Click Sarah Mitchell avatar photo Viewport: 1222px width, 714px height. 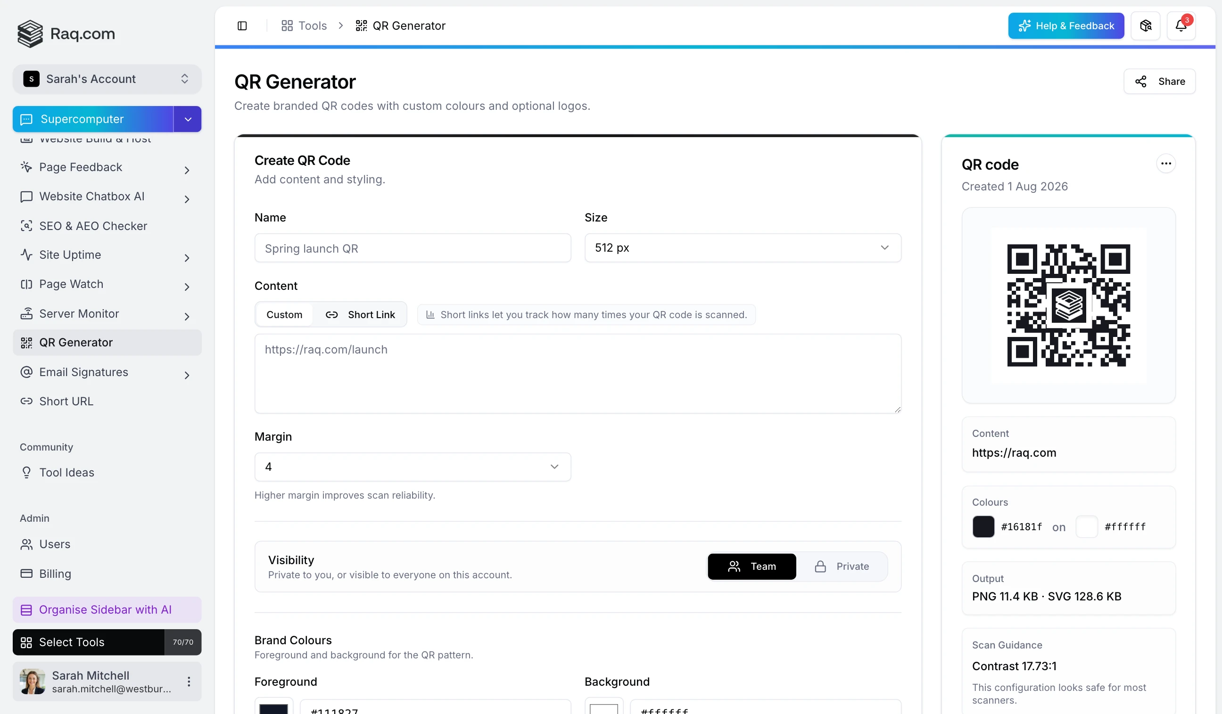tap(33, 681)
